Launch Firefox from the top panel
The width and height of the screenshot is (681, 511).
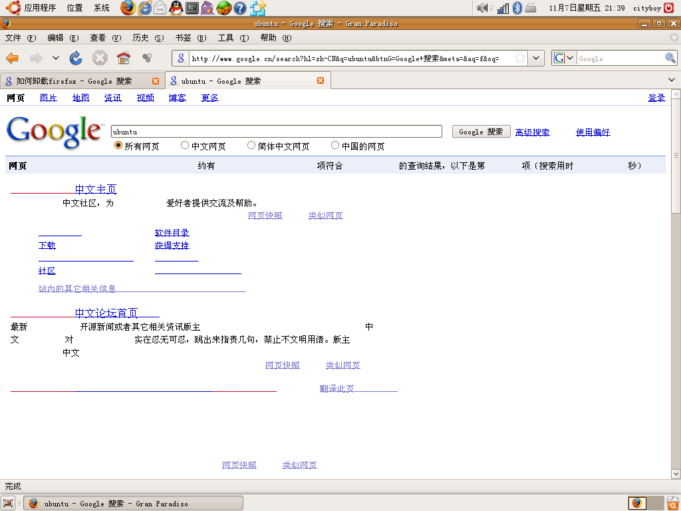click(128, 8)
